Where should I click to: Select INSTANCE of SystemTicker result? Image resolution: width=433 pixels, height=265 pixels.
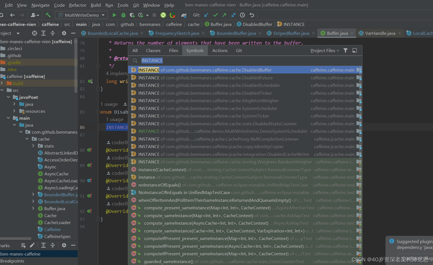click(245, 116)
